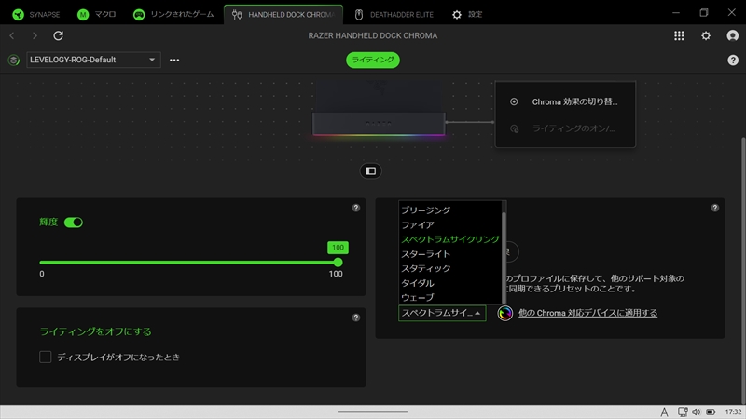This screenshot has width=746, height=419.
Task: Open the マクロ tab
Action: (x=96, y=15)
